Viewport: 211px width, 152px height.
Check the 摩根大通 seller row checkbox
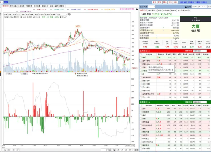[x=141, y=132]
